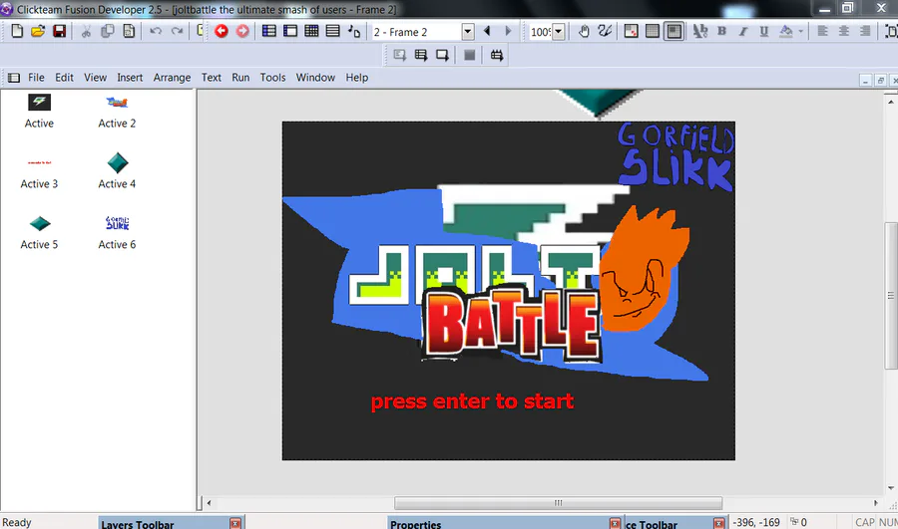Click the vertical scrollbar thumb
898x529 pixels.
pyautogui.click(x=891, y=295)
